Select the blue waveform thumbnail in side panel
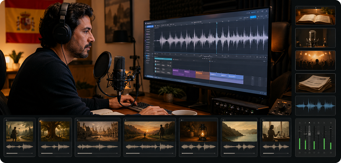This screenshot has width=341, height=163. pos(315,105)
